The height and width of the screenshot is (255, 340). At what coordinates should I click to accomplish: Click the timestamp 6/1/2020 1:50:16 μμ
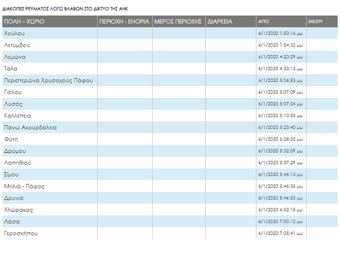click(x=280, y=33)
